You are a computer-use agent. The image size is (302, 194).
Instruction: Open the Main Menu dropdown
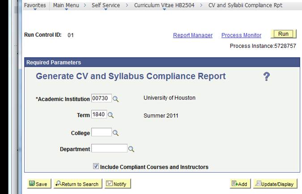(66, 5)
